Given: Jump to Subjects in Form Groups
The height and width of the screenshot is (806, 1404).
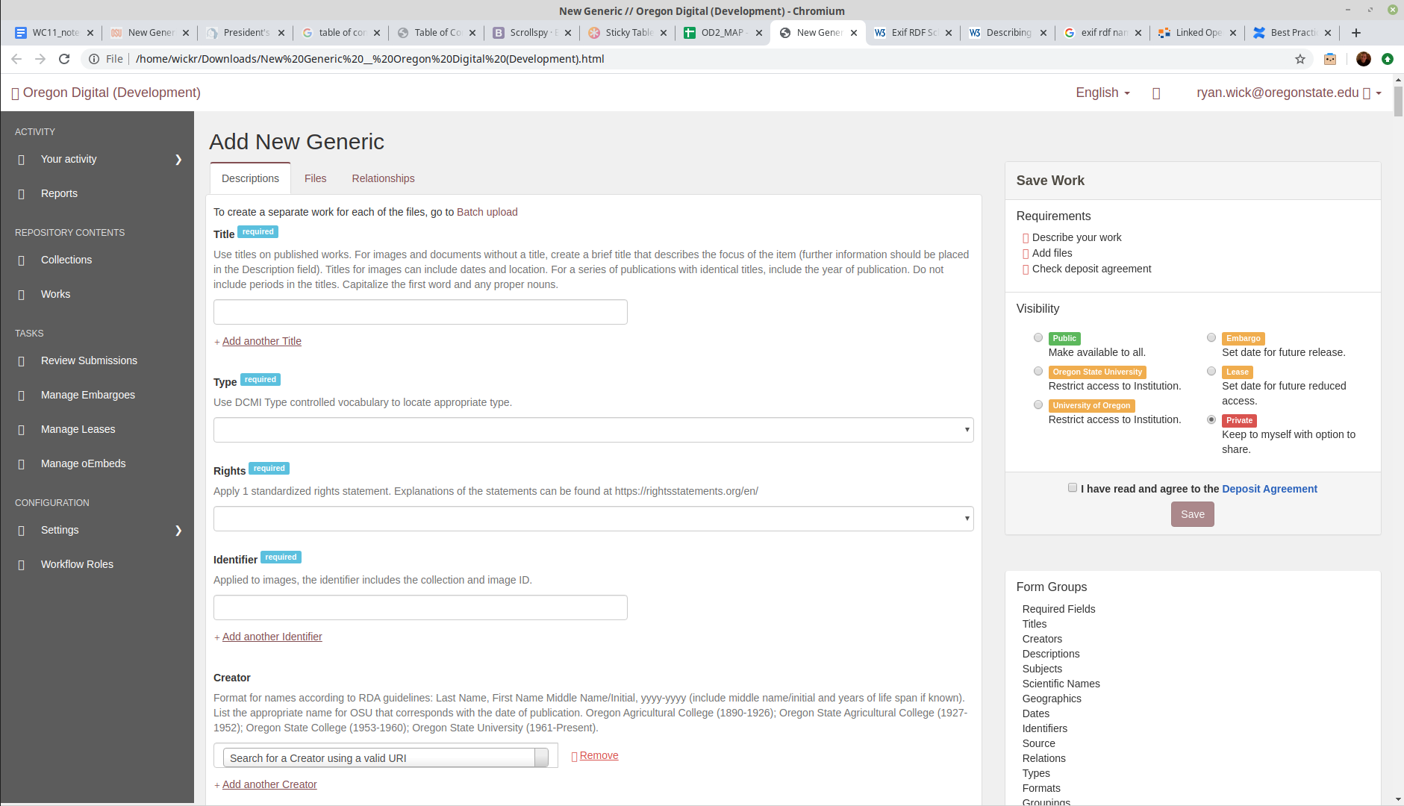Looking at the screenshot, I should pyautogui.click(x=1042, y=669).
